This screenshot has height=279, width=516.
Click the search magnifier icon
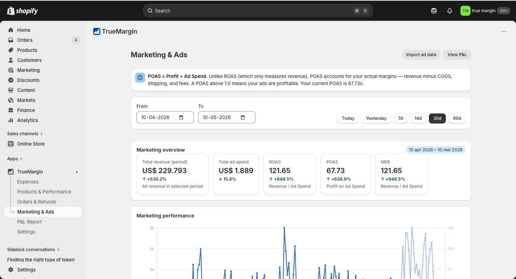149,11
